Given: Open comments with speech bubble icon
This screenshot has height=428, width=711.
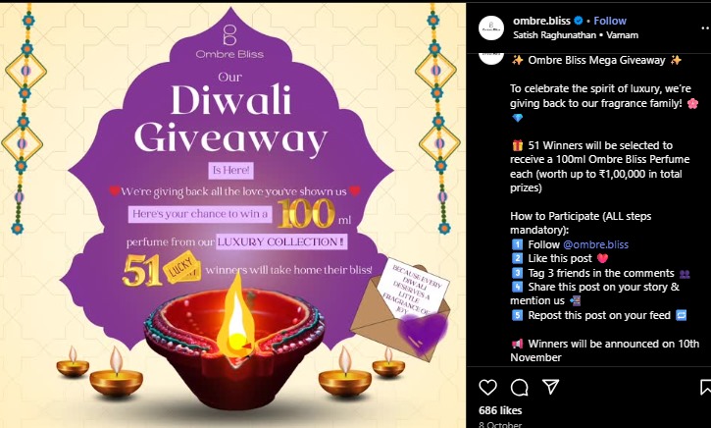Looking at the screenshot, I should coord(519,387).
